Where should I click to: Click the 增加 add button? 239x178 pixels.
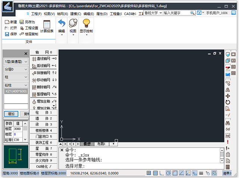coord(11,114)
